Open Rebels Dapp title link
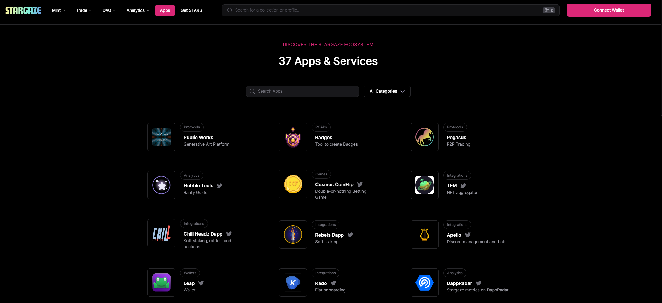The width and height of the screenshot is (662, 303). [329, 235]
